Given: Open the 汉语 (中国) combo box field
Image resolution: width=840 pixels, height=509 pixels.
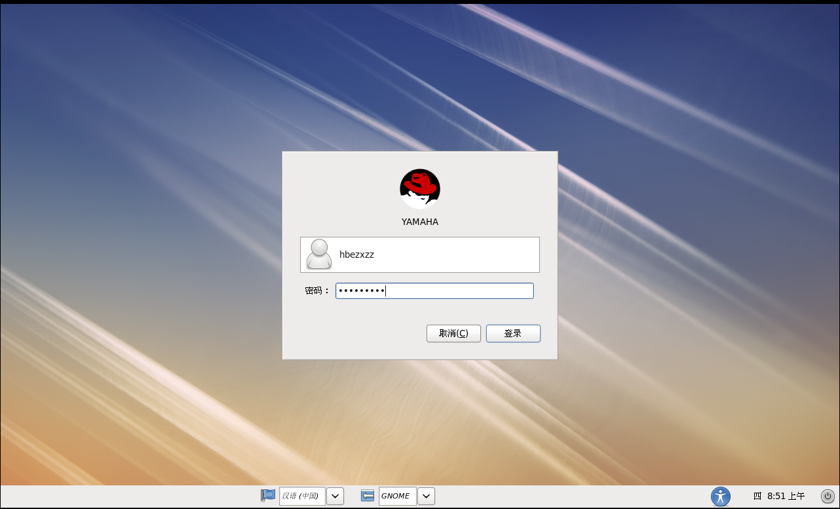Looking at the screenshot, I should [x=302, y=496].
